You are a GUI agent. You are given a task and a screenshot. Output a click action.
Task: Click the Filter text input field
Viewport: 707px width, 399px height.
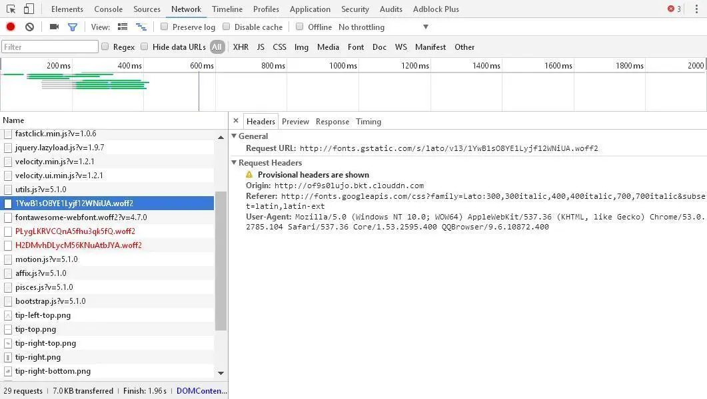[x=50, y=47]
